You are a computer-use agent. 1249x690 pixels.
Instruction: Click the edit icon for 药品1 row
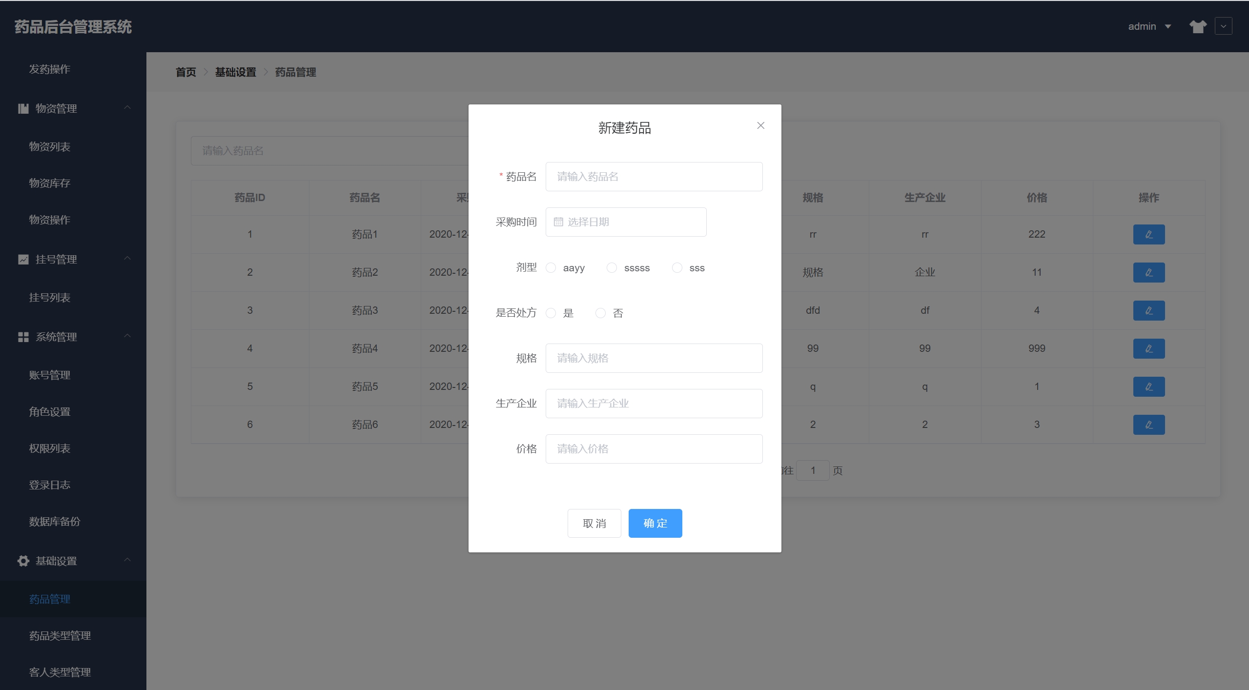[1148, 234]
